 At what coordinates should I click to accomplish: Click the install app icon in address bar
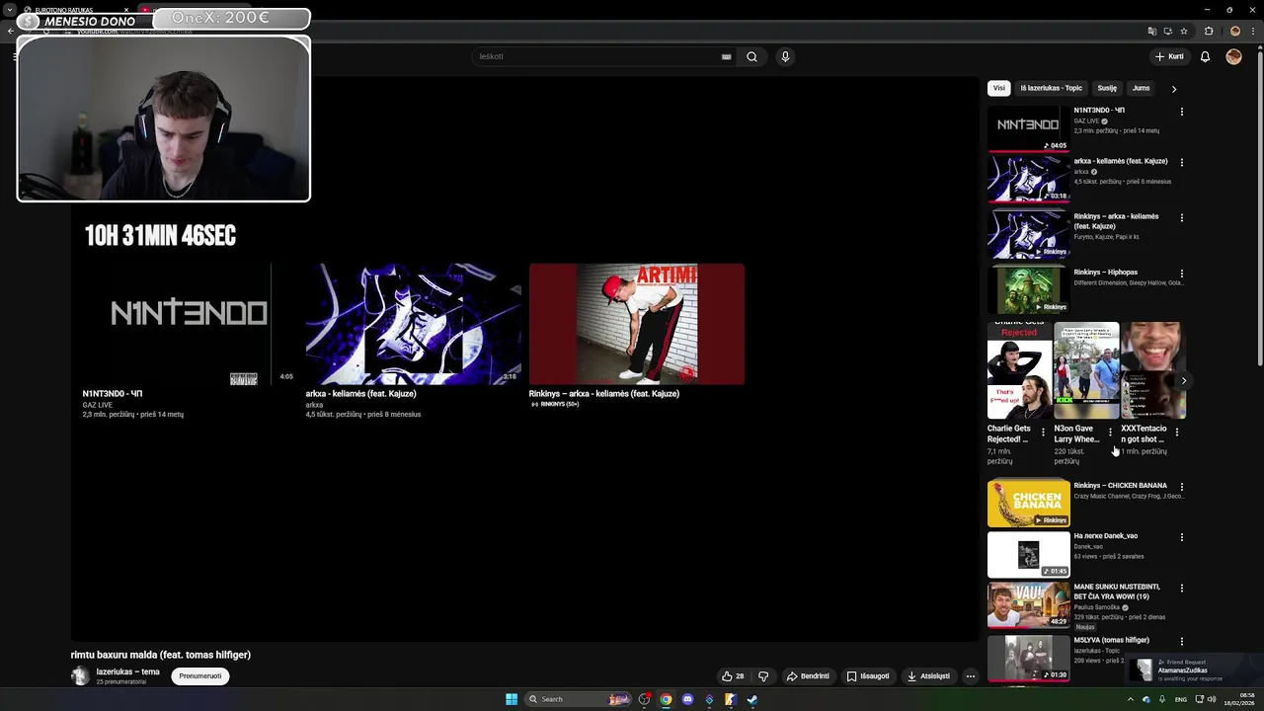1167,31
